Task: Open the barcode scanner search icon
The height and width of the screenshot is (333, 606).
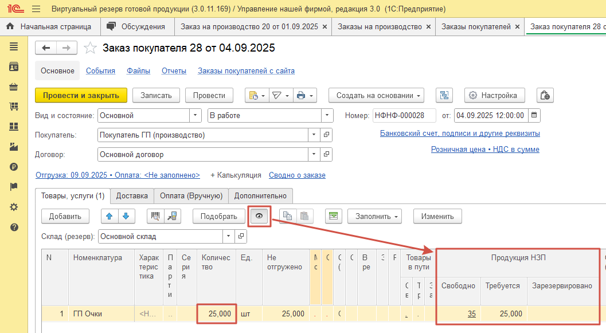Action: click(155, 216)
